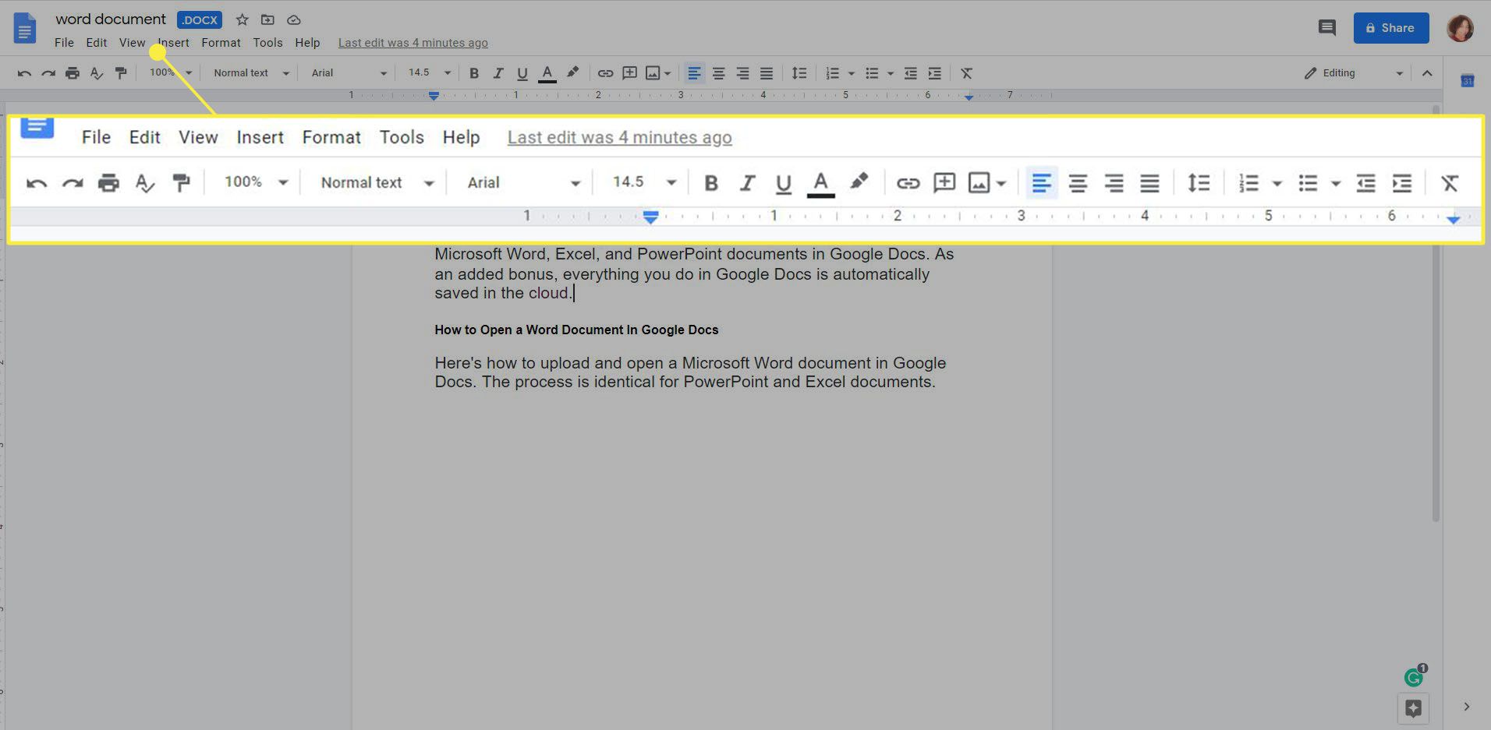Click the Docs home icon beside title
1491x730 pixels.
point(25,29)
